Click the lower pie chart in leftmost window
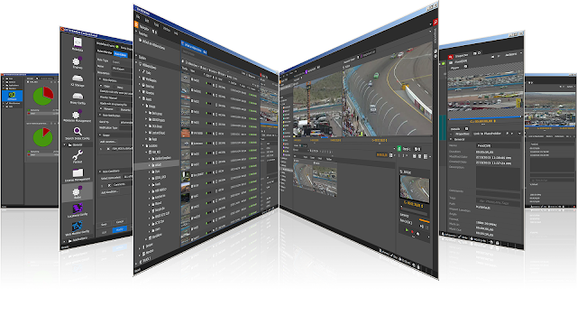 coord(42,137)
